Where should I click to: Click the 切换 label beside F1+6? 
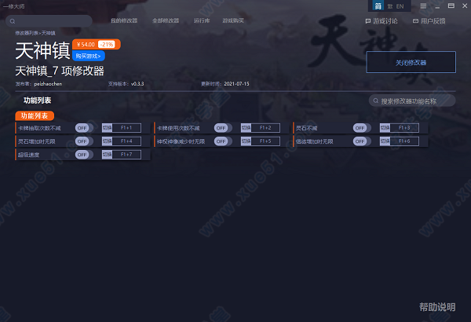[385, 141]
